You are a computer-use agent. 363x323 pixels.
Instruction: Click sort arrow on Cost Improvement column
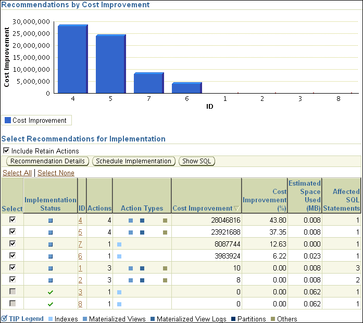click(x=236, y=209)
